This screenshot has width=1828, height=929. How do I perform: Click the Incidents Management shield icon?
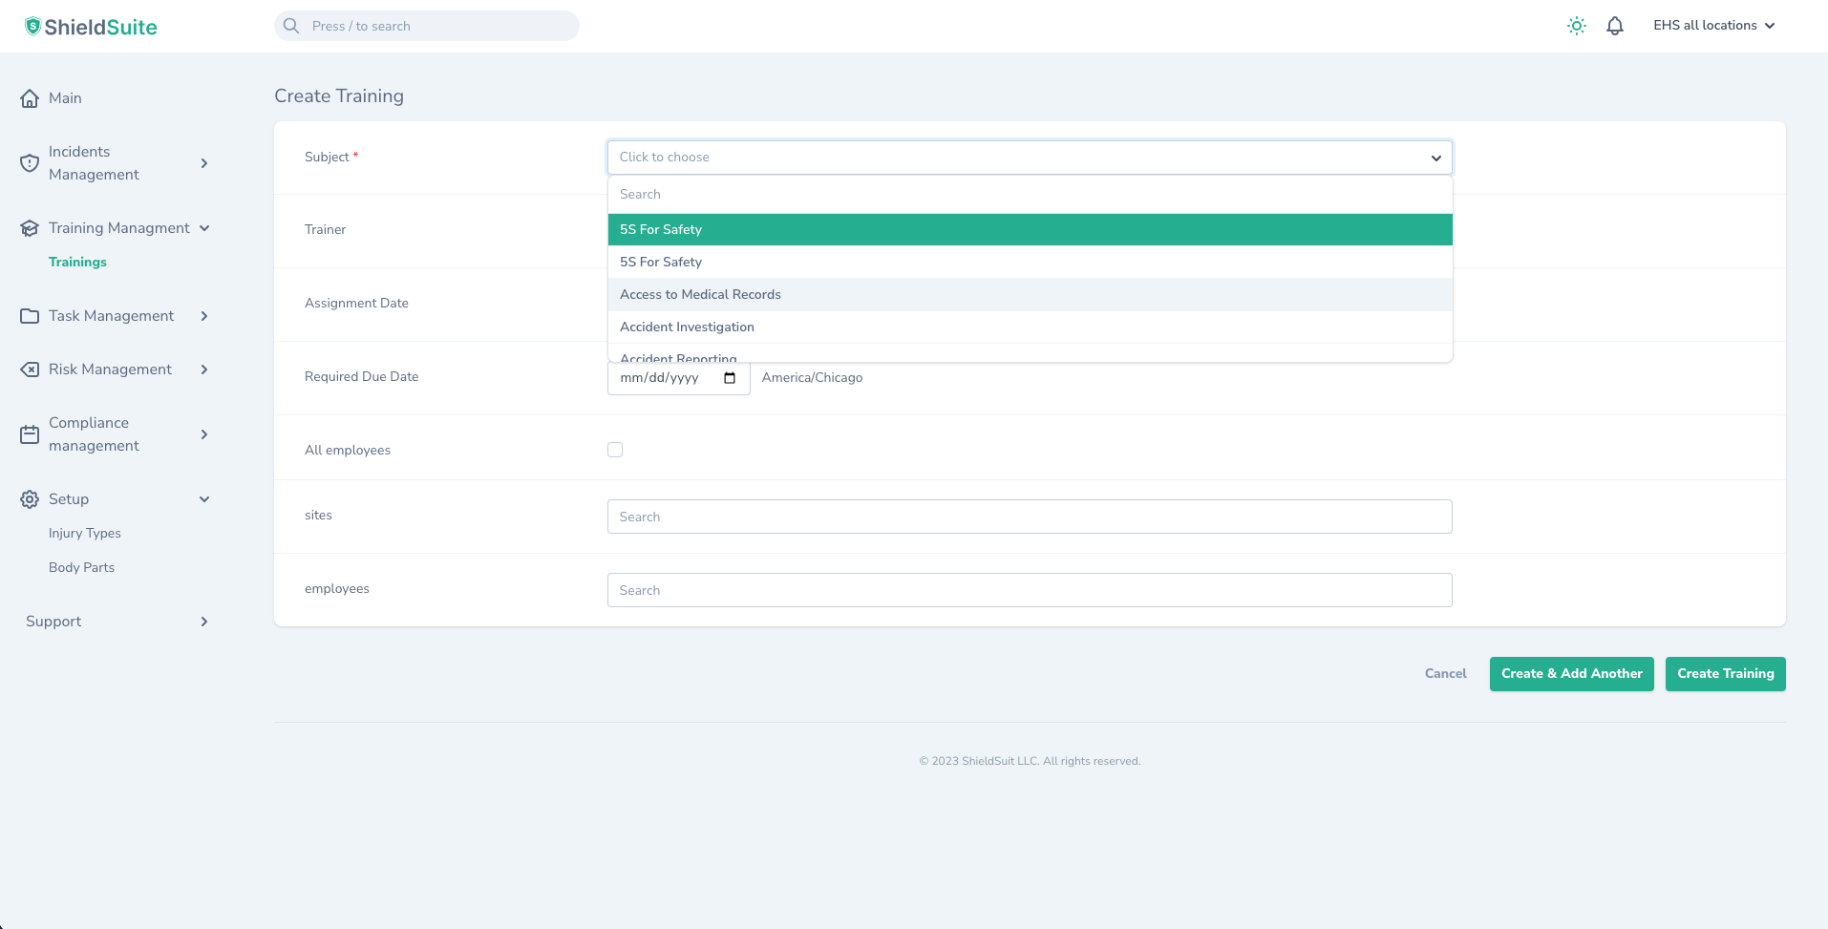[30, 163]
